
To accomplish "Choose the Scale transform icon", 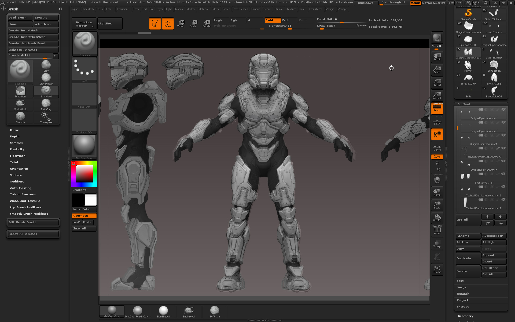I will (193, 24).
